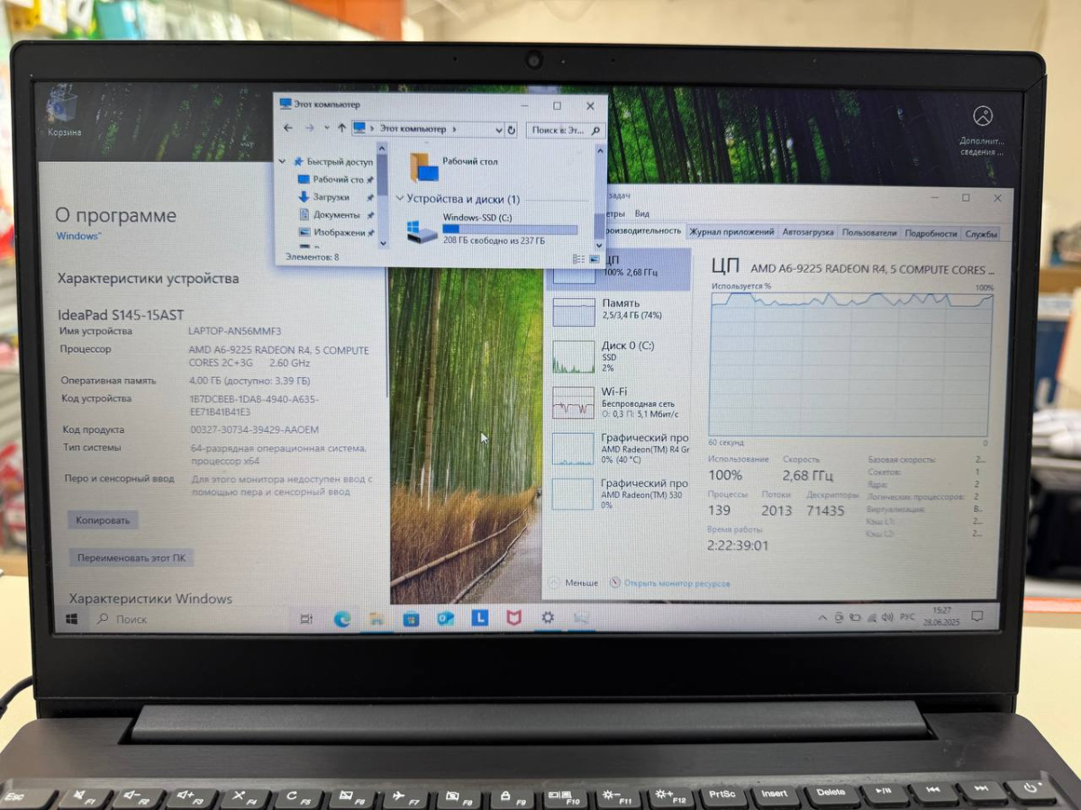
Task: Open the notification center icon
Action: [x=977, y=616]
